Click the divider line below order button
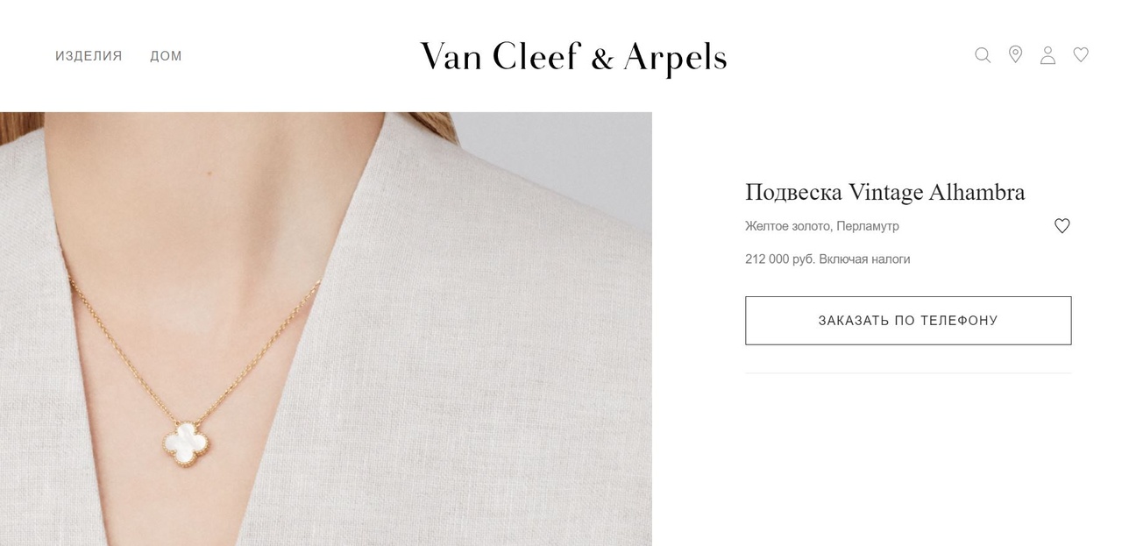 coord(908,373)
